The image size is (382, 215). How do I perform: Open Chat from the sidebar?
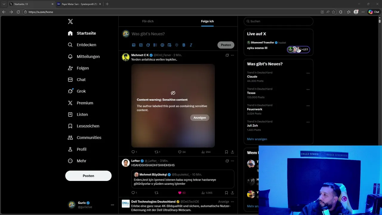pyautogui.click(x=77, y=80)
